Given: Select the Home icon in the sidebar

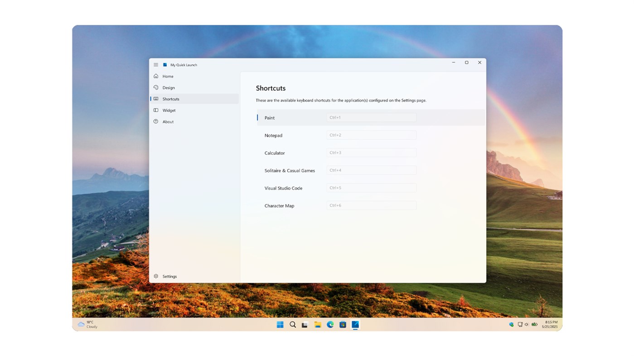Looking at the screenshot, I should tap(155, 76).
